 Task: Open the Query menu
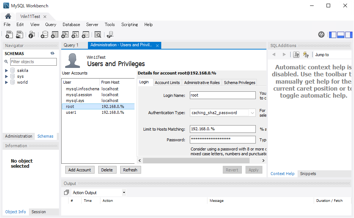pyautogui.click(x=51, y=25)
